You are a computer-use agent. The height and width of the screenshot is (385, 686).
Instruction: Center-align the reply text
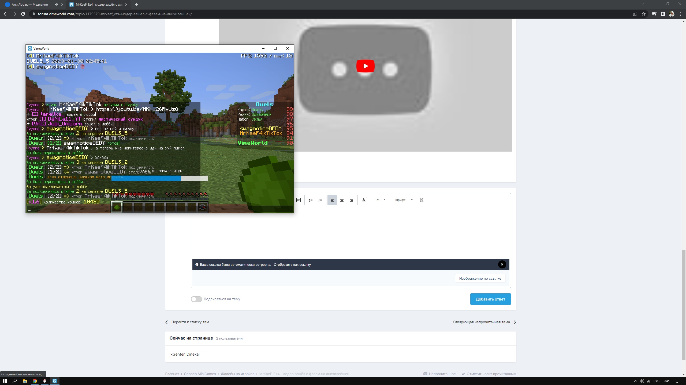[x=342, y=200]
